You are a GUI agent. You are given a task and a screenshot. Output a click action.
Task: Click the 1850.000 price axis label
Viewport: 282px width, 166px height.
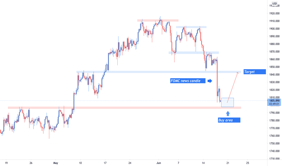click(x=274, y=67)
